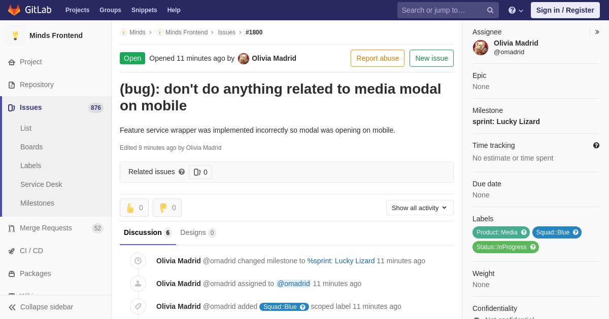
Task: Click the Report abuse button
Action: click(378, 58)
